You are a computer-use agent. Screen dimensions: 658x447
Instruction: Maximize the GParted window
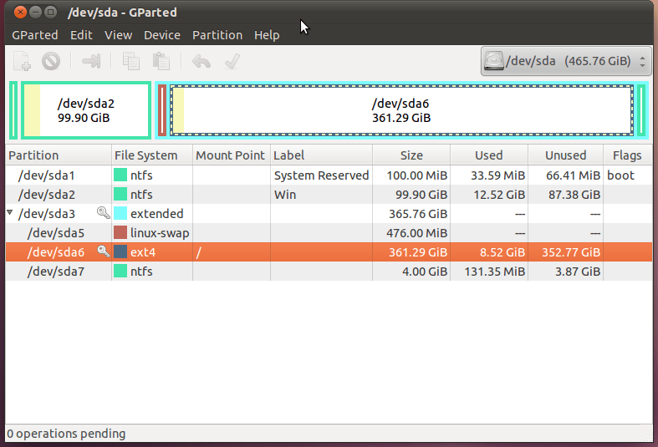[50, 13]
